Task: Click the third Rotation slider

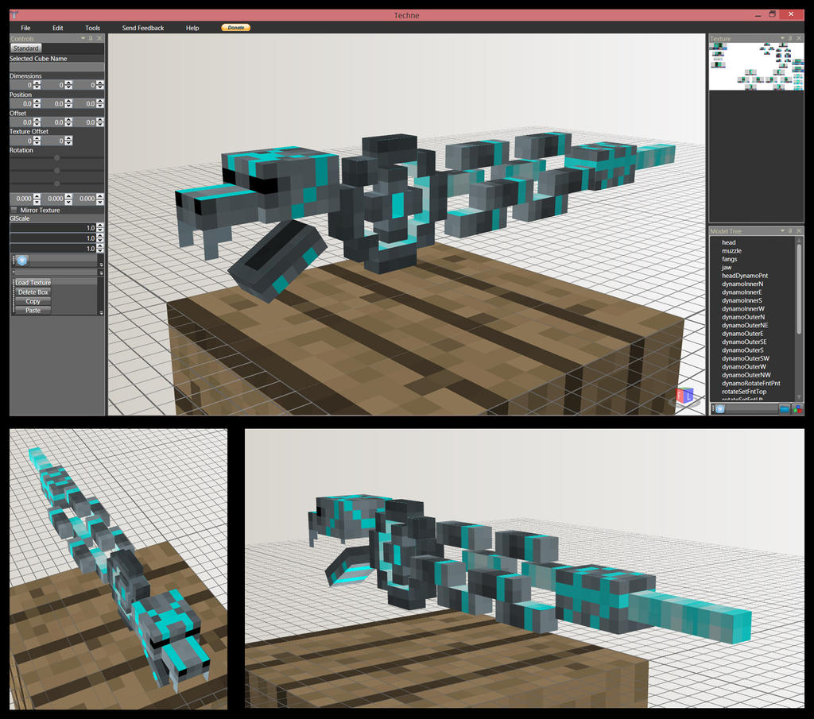Action: tap(56, 184)
